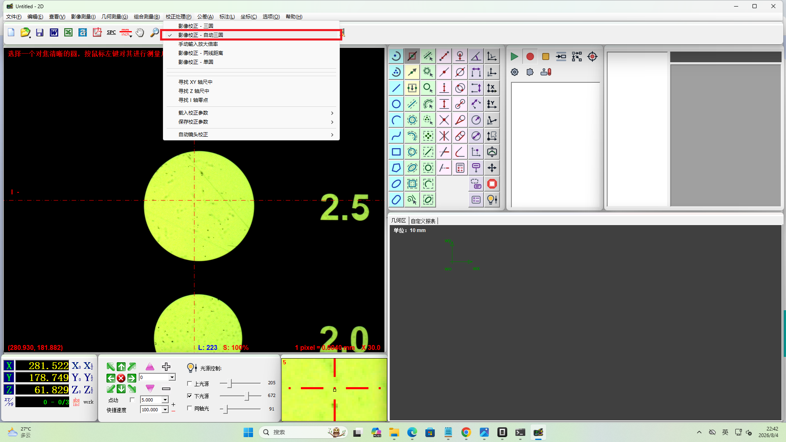786x442 pixels.
Task: Select the circle measurement tool
Action: point(396,104)
